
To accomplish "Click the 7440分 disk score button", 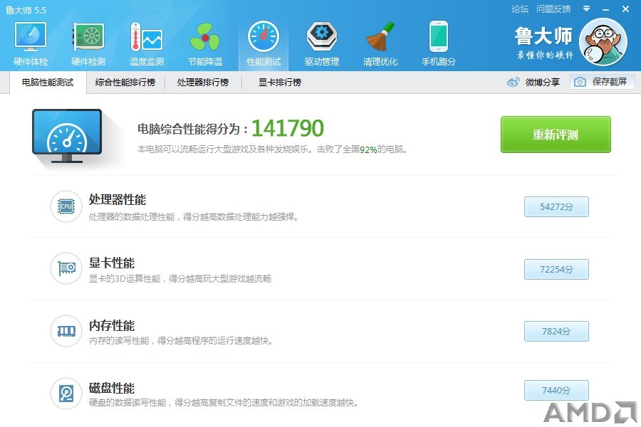I will tap(556, 390).
